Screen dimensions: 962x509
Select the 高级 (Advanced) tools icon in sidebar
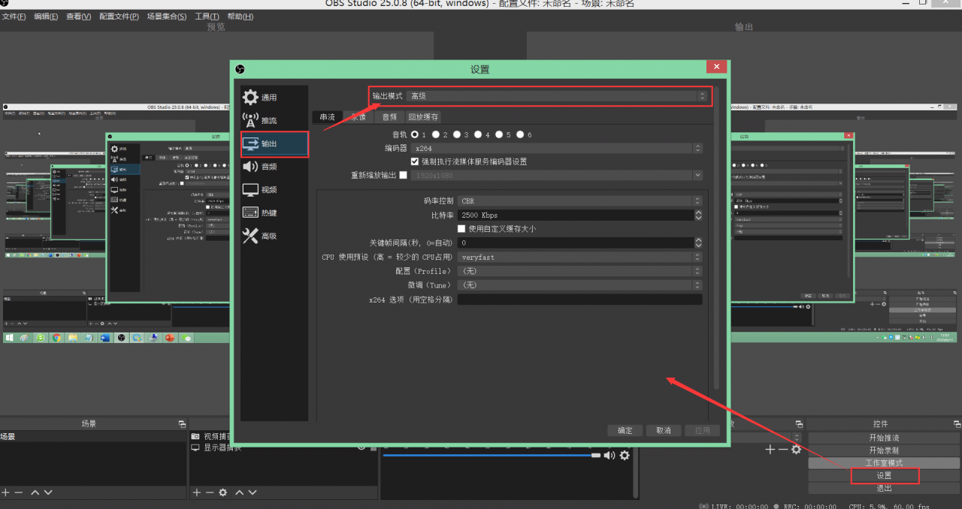251,236
